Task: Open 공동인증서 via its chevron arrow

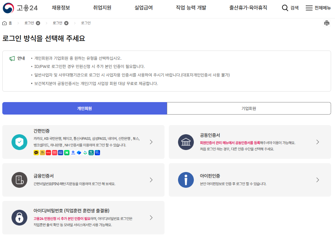Action: pyautogui.click(x=317, y=142)
